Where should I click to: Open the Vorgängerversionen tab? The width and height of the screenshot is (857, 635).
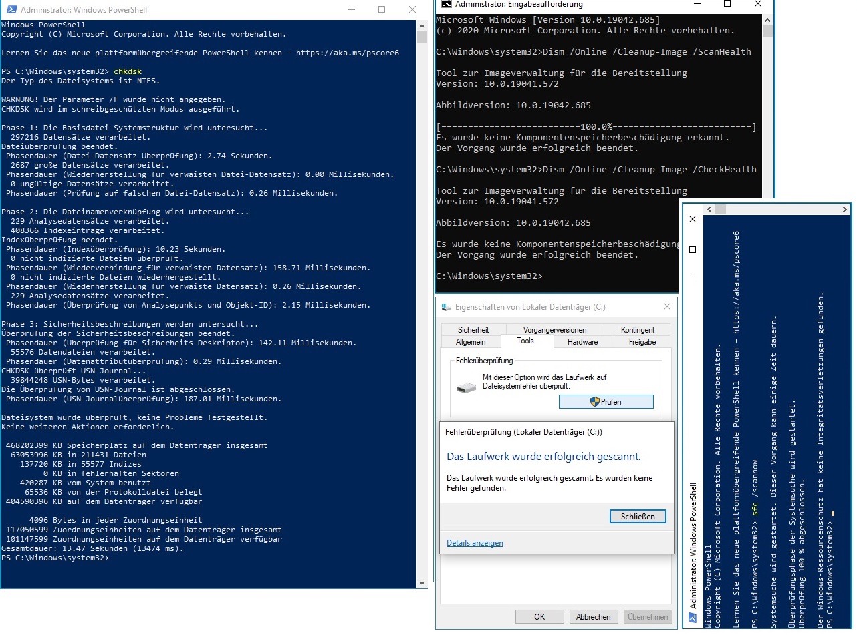(555, 330)
